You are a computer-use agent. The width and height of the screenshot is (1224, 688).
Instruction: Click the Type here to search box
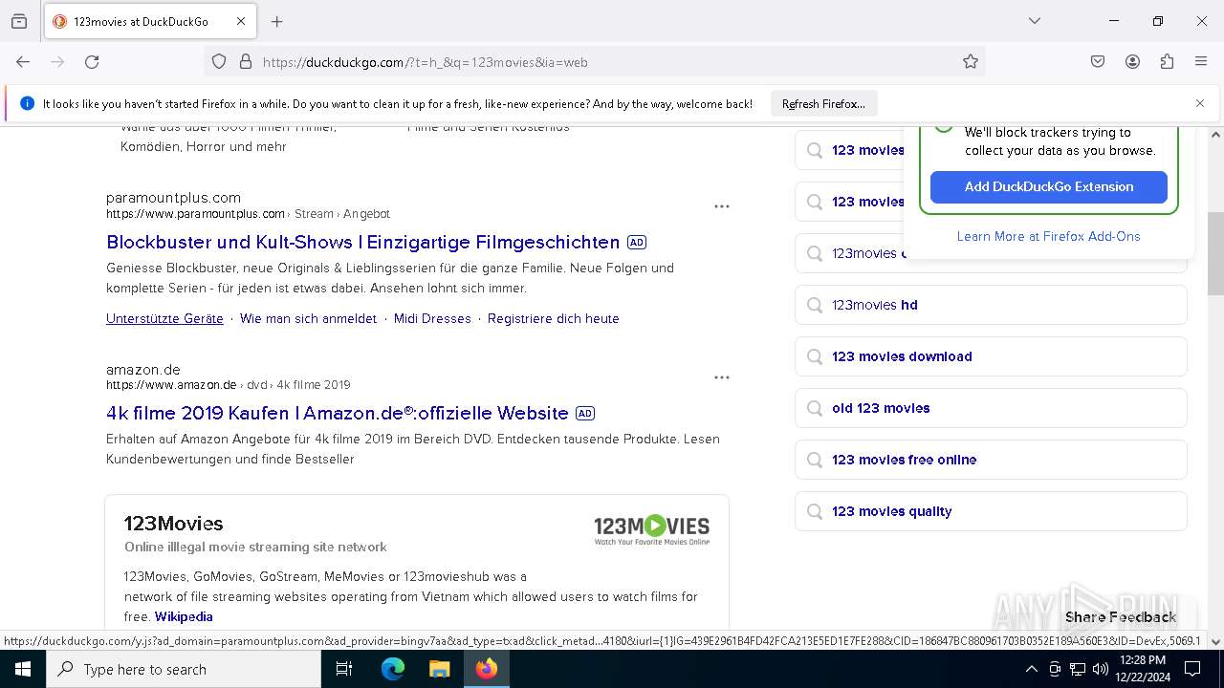point(184,670)
